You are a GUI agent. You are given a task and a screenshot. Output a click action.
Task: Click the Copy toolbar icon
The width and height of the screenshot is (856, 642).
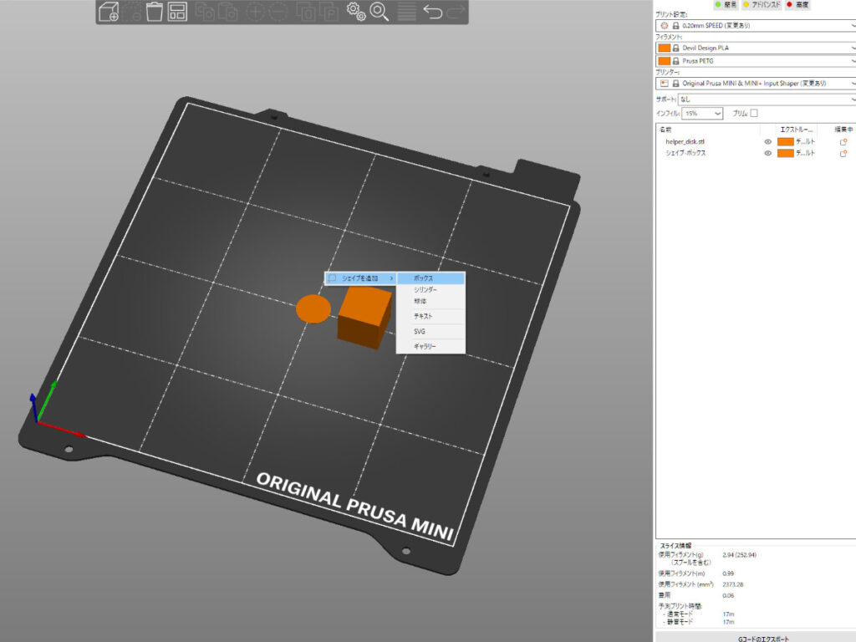pos(205,11)
